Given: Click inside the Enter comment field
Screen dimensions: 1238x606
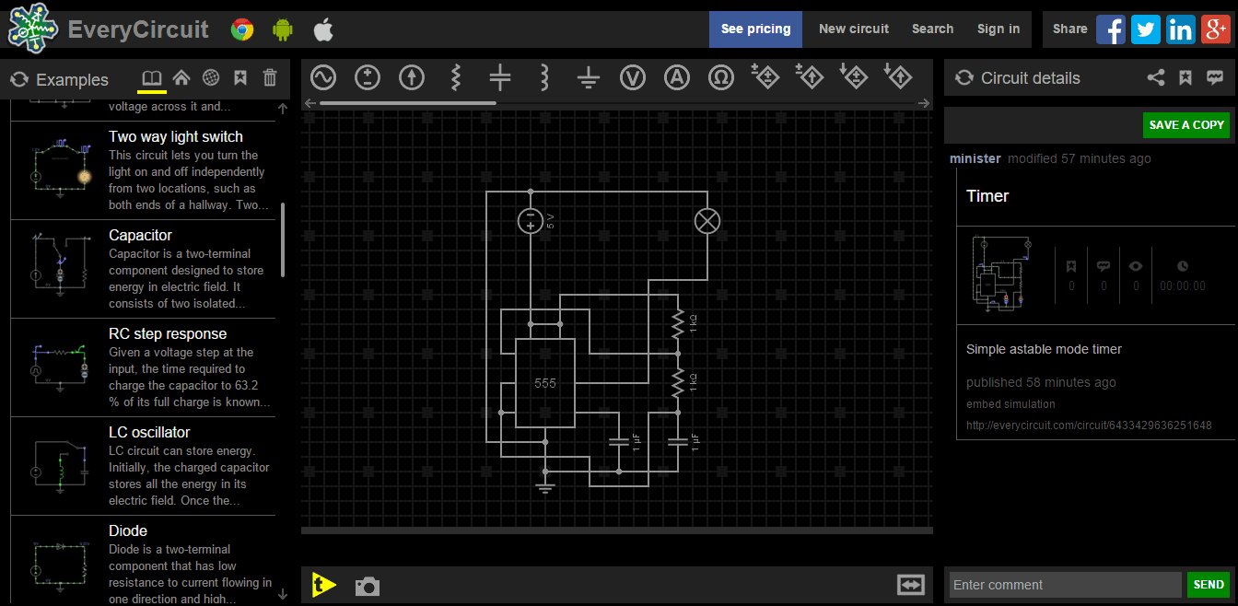Looking at the screenshot, I should click(x=1064, y=584).
